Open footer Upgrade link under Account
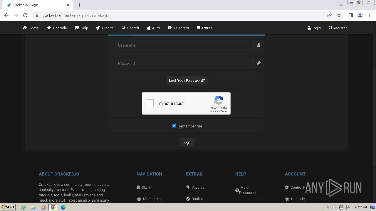This screenshot has height=211, width=376. pyautogui.click(x=295, y=199)
